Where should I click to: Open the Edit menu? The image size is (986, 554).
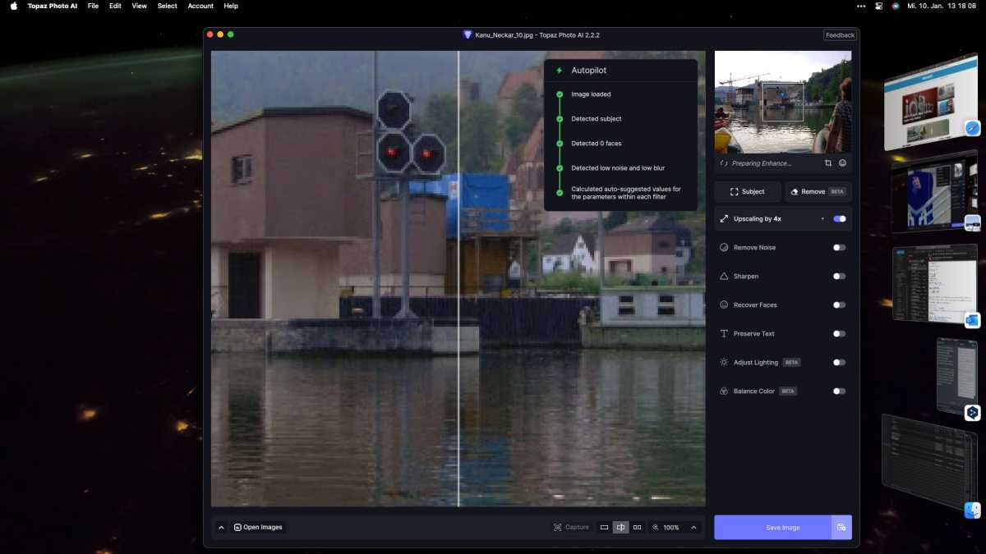115,6
